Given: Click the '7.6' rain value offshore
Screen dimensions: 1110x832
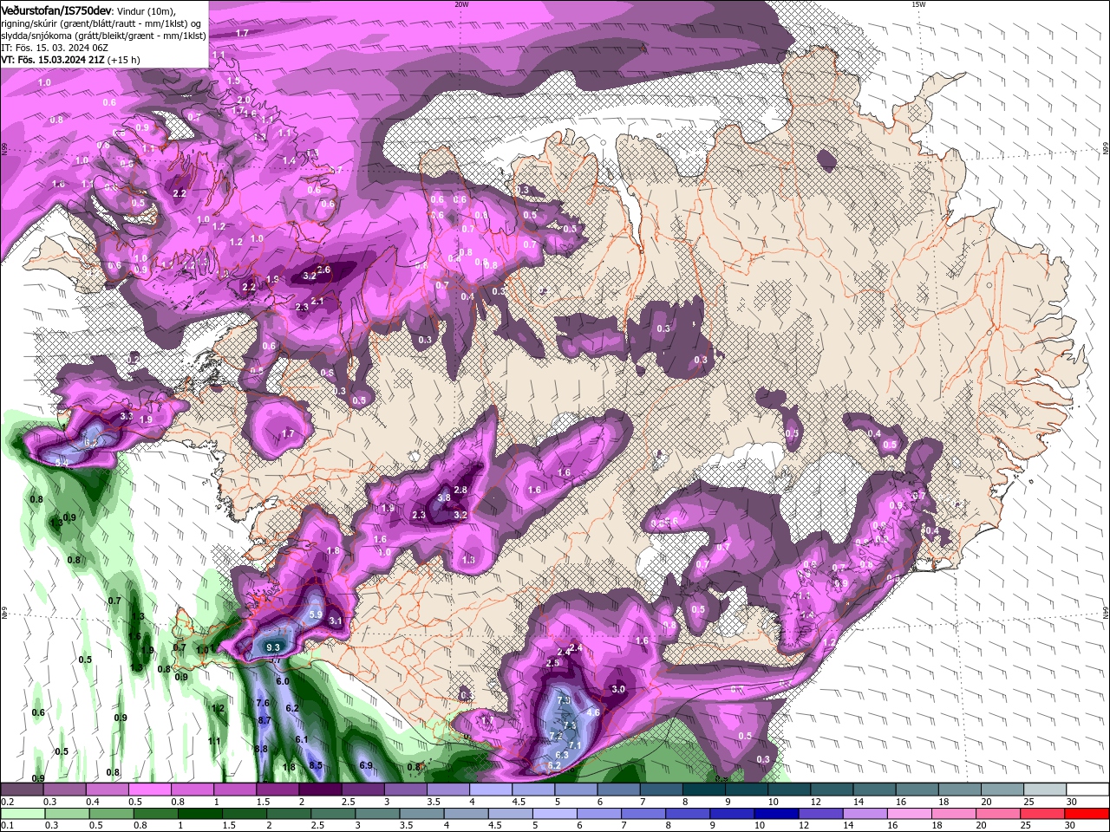Looking at the screenshot, I should coord(263,703).
